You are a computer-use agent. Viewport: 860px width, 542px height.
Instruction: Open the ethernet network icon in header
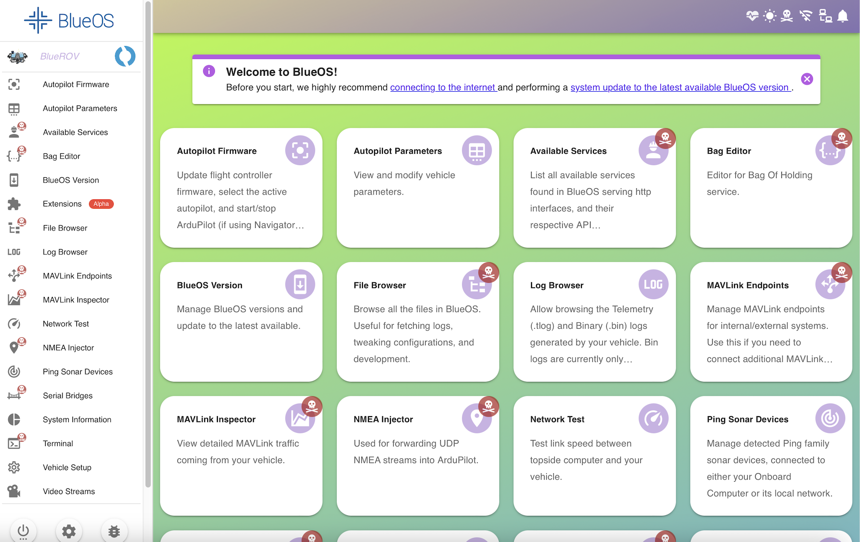[825, 16]
